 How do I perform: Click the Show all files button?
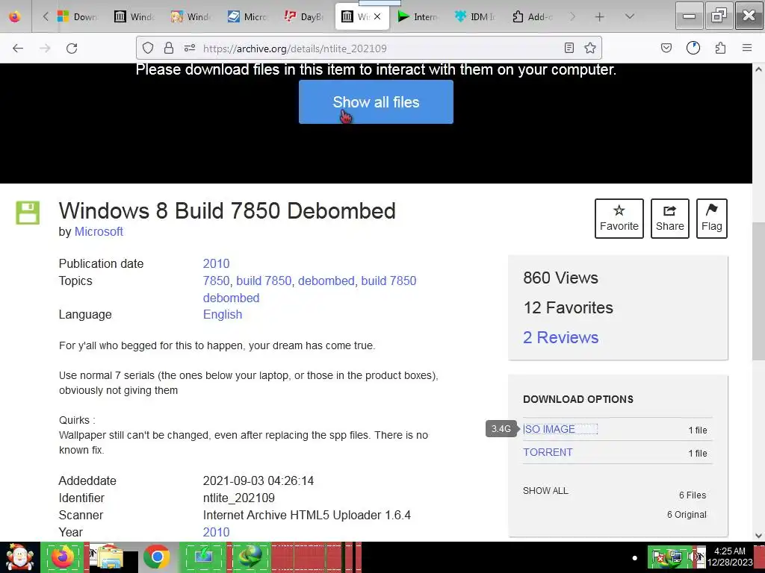coord(377,101)
